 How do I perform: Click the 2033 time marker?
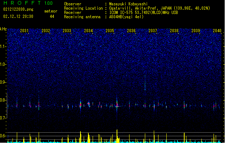point(67,31)
